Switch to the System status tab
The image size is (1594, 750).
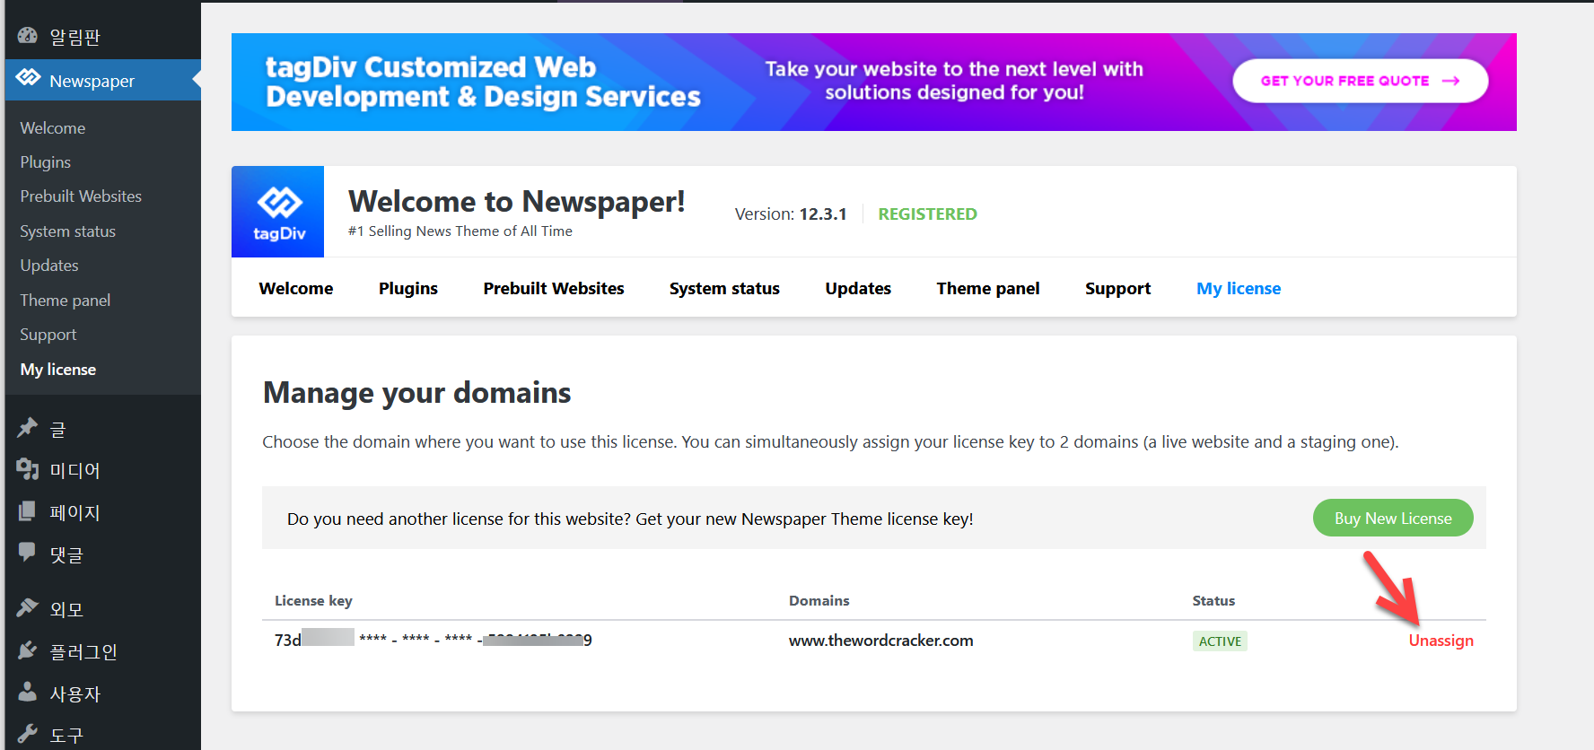(724, 288)
